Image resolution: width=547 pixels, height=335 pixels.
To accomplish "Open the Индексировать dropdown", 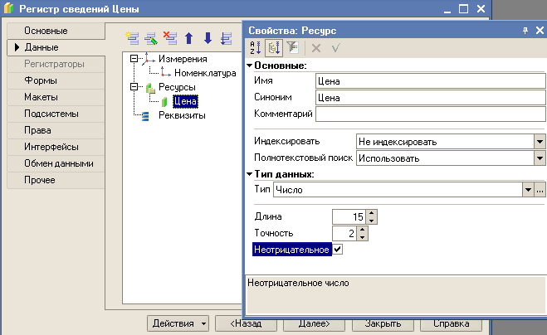I will 540,142.
